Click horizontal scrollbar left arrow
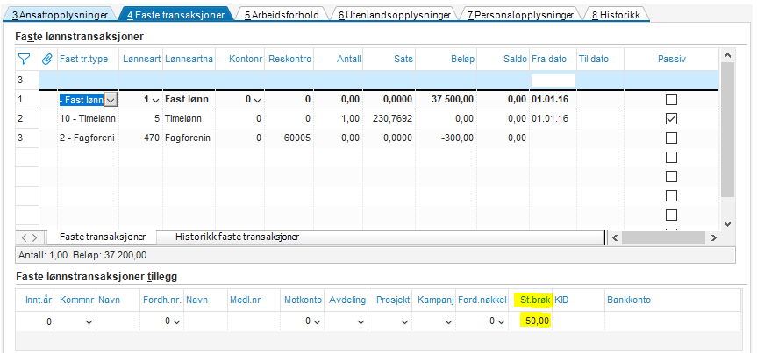 [x=615, y=237]
